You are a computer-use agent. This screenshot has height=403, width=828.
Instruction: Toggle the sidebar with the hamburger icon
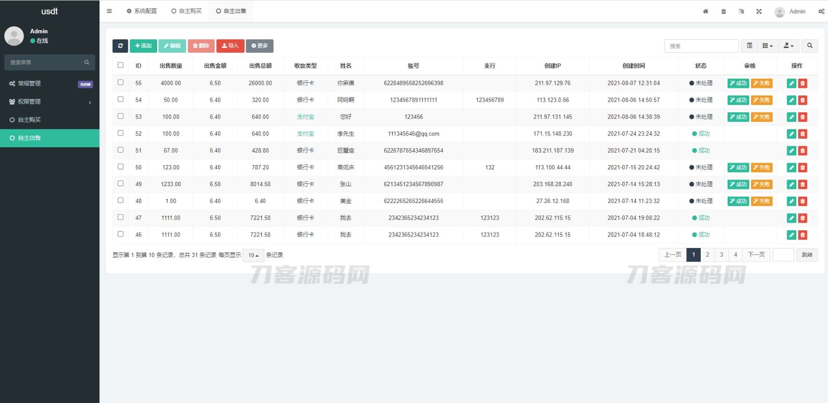(x=109, y=11)
